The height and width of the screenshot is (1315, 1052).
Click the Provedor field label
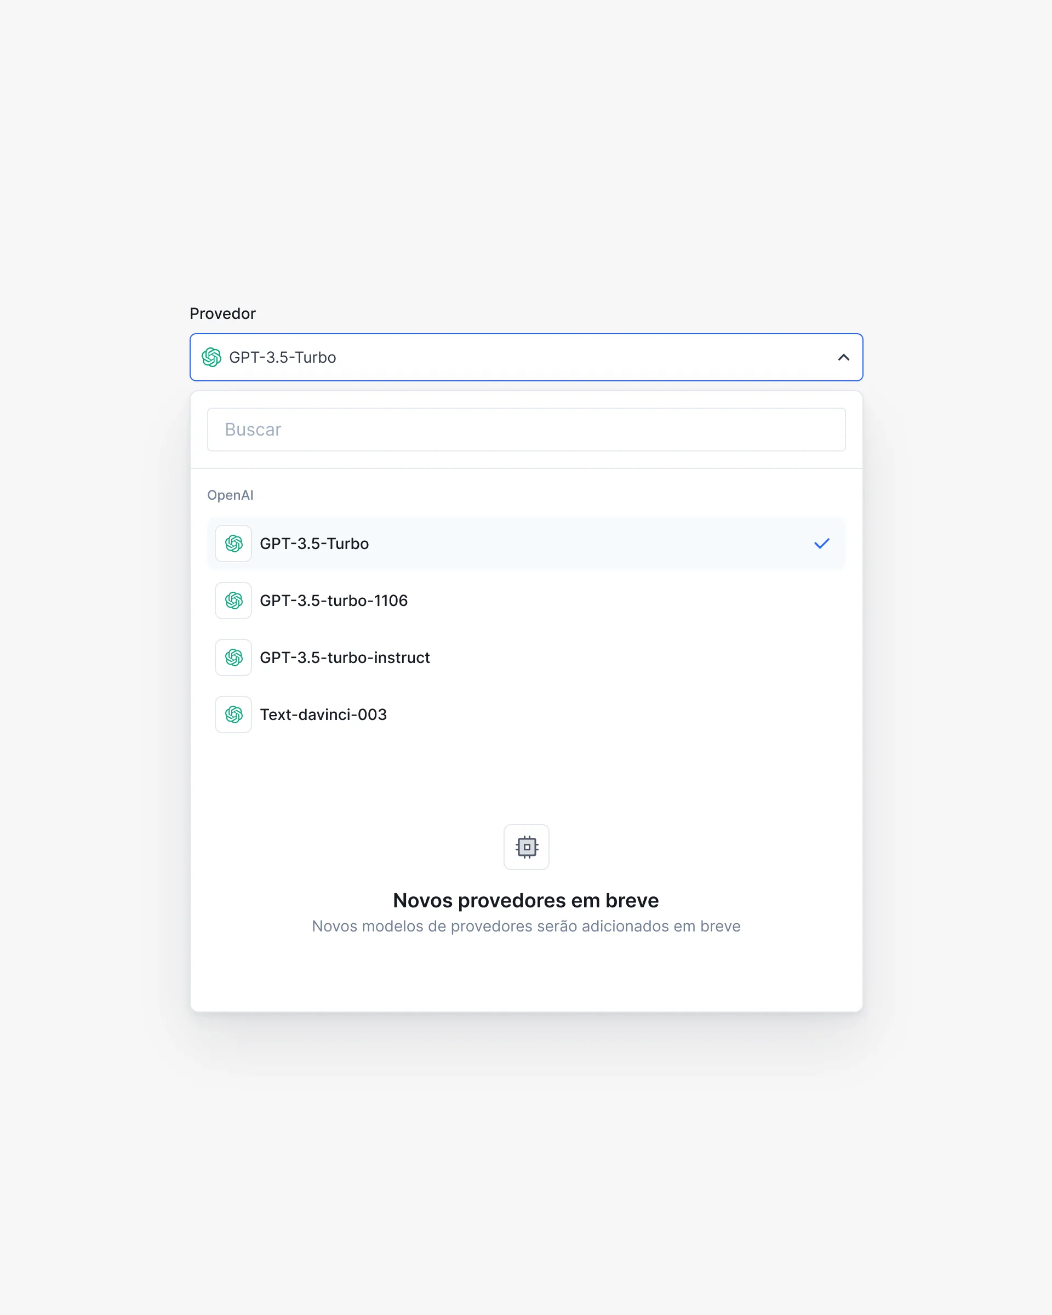coord(222,313)
